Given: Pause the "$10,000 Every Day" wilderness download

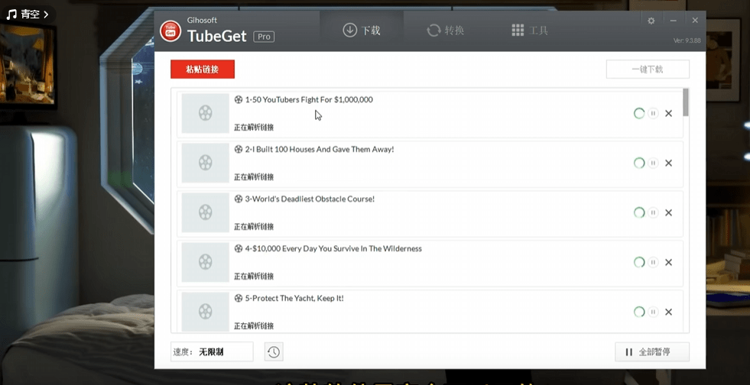Looking at the screenshot, I should pos(654,262).
